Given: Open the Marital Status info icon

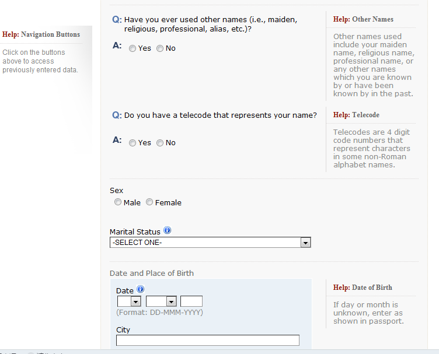Looking at the screenshot, I should (168, 230).
